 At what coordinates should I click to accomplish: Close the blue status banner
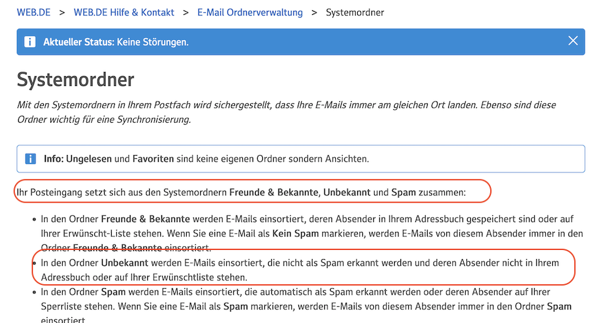coord(572,41)
